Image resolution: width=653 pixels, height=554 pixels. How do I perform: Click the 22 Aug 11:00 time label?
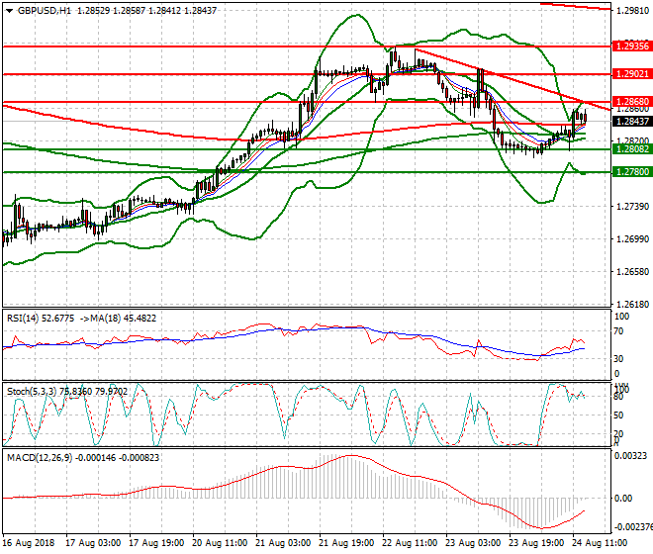tap(410, 543)
